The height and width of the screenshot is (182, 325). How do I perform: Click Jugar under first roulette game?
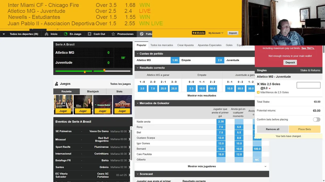click(x=63, y=111)
